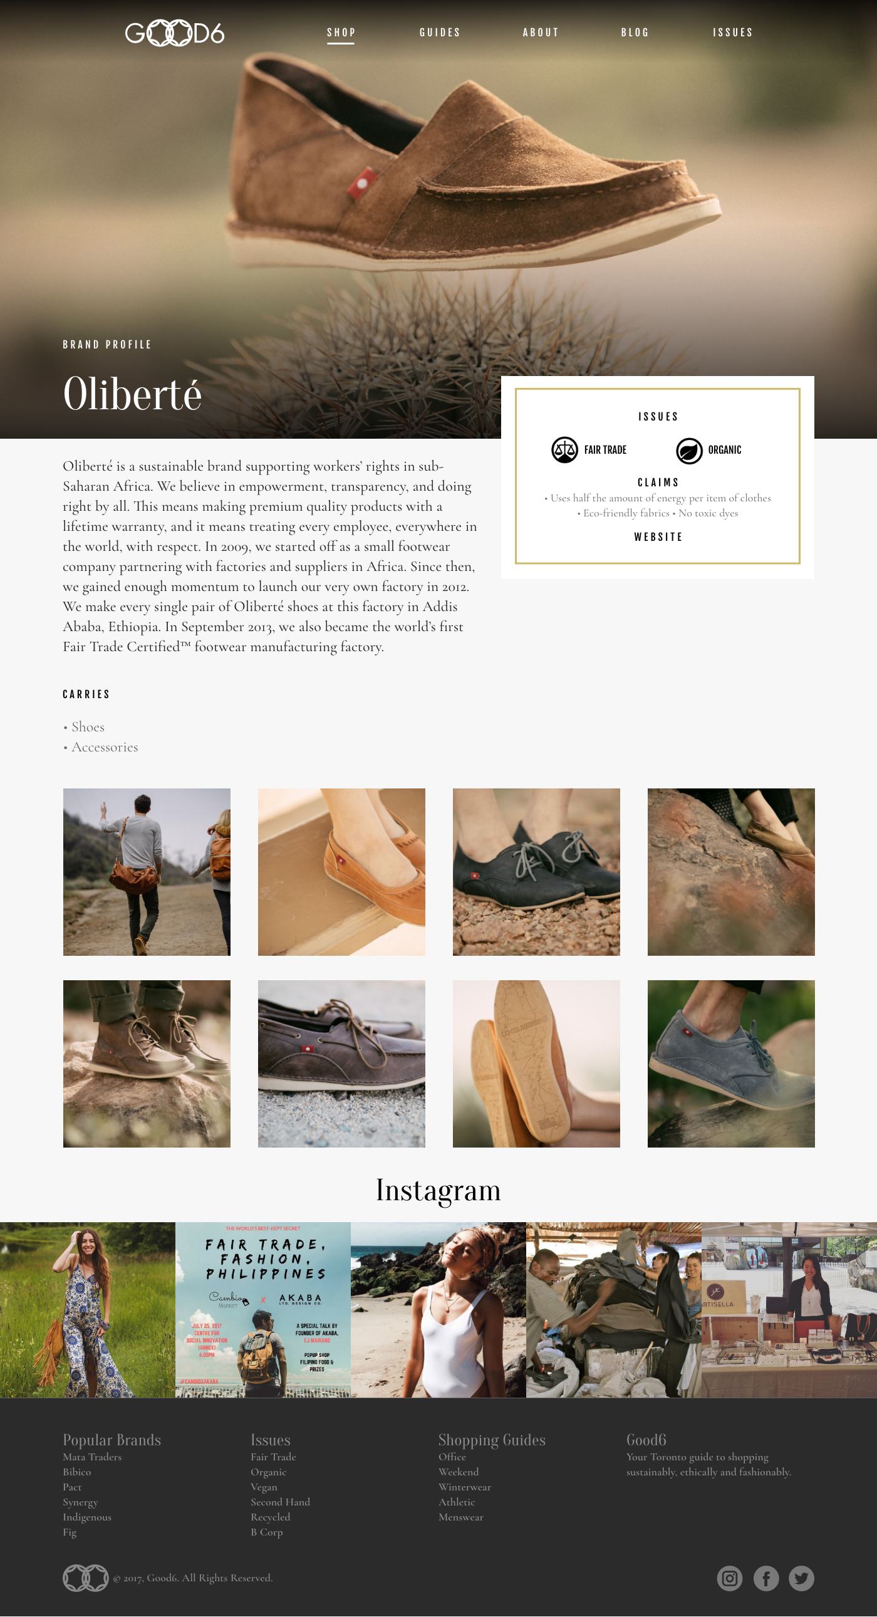Open the black lace-up shoe photo
Screen dimensions: 877x1617
tap(536, 872)
